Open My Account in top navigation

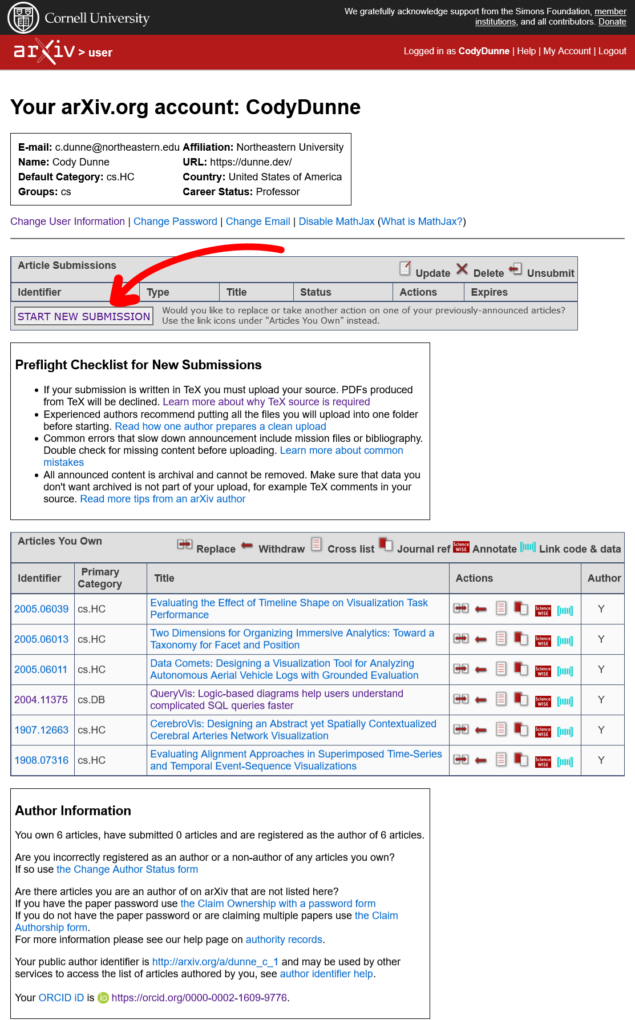tap(567, 51)
